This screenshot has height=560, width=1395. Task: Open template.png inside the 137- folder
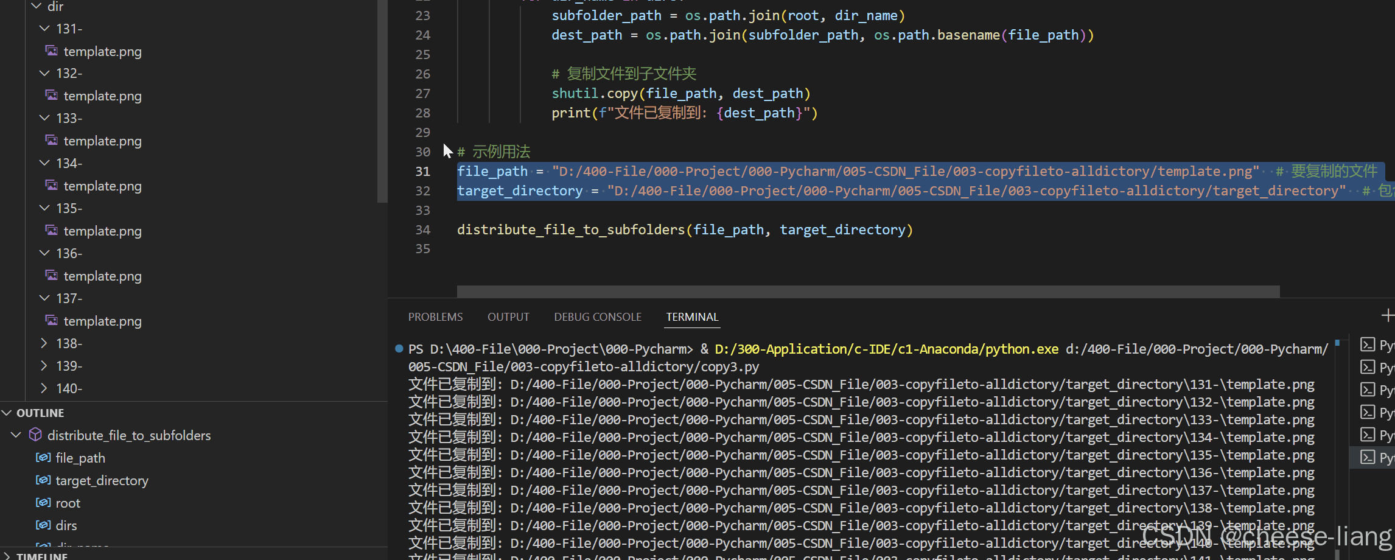click(x=102, y=321)
